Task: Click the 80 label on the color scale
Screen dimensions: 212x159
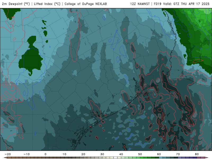Action: pyautogui.click(x=197, y=154)
